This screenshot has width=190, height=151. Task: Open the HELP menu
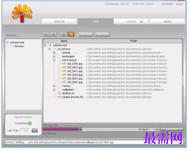pyautogui.click(x=180, y=4)
